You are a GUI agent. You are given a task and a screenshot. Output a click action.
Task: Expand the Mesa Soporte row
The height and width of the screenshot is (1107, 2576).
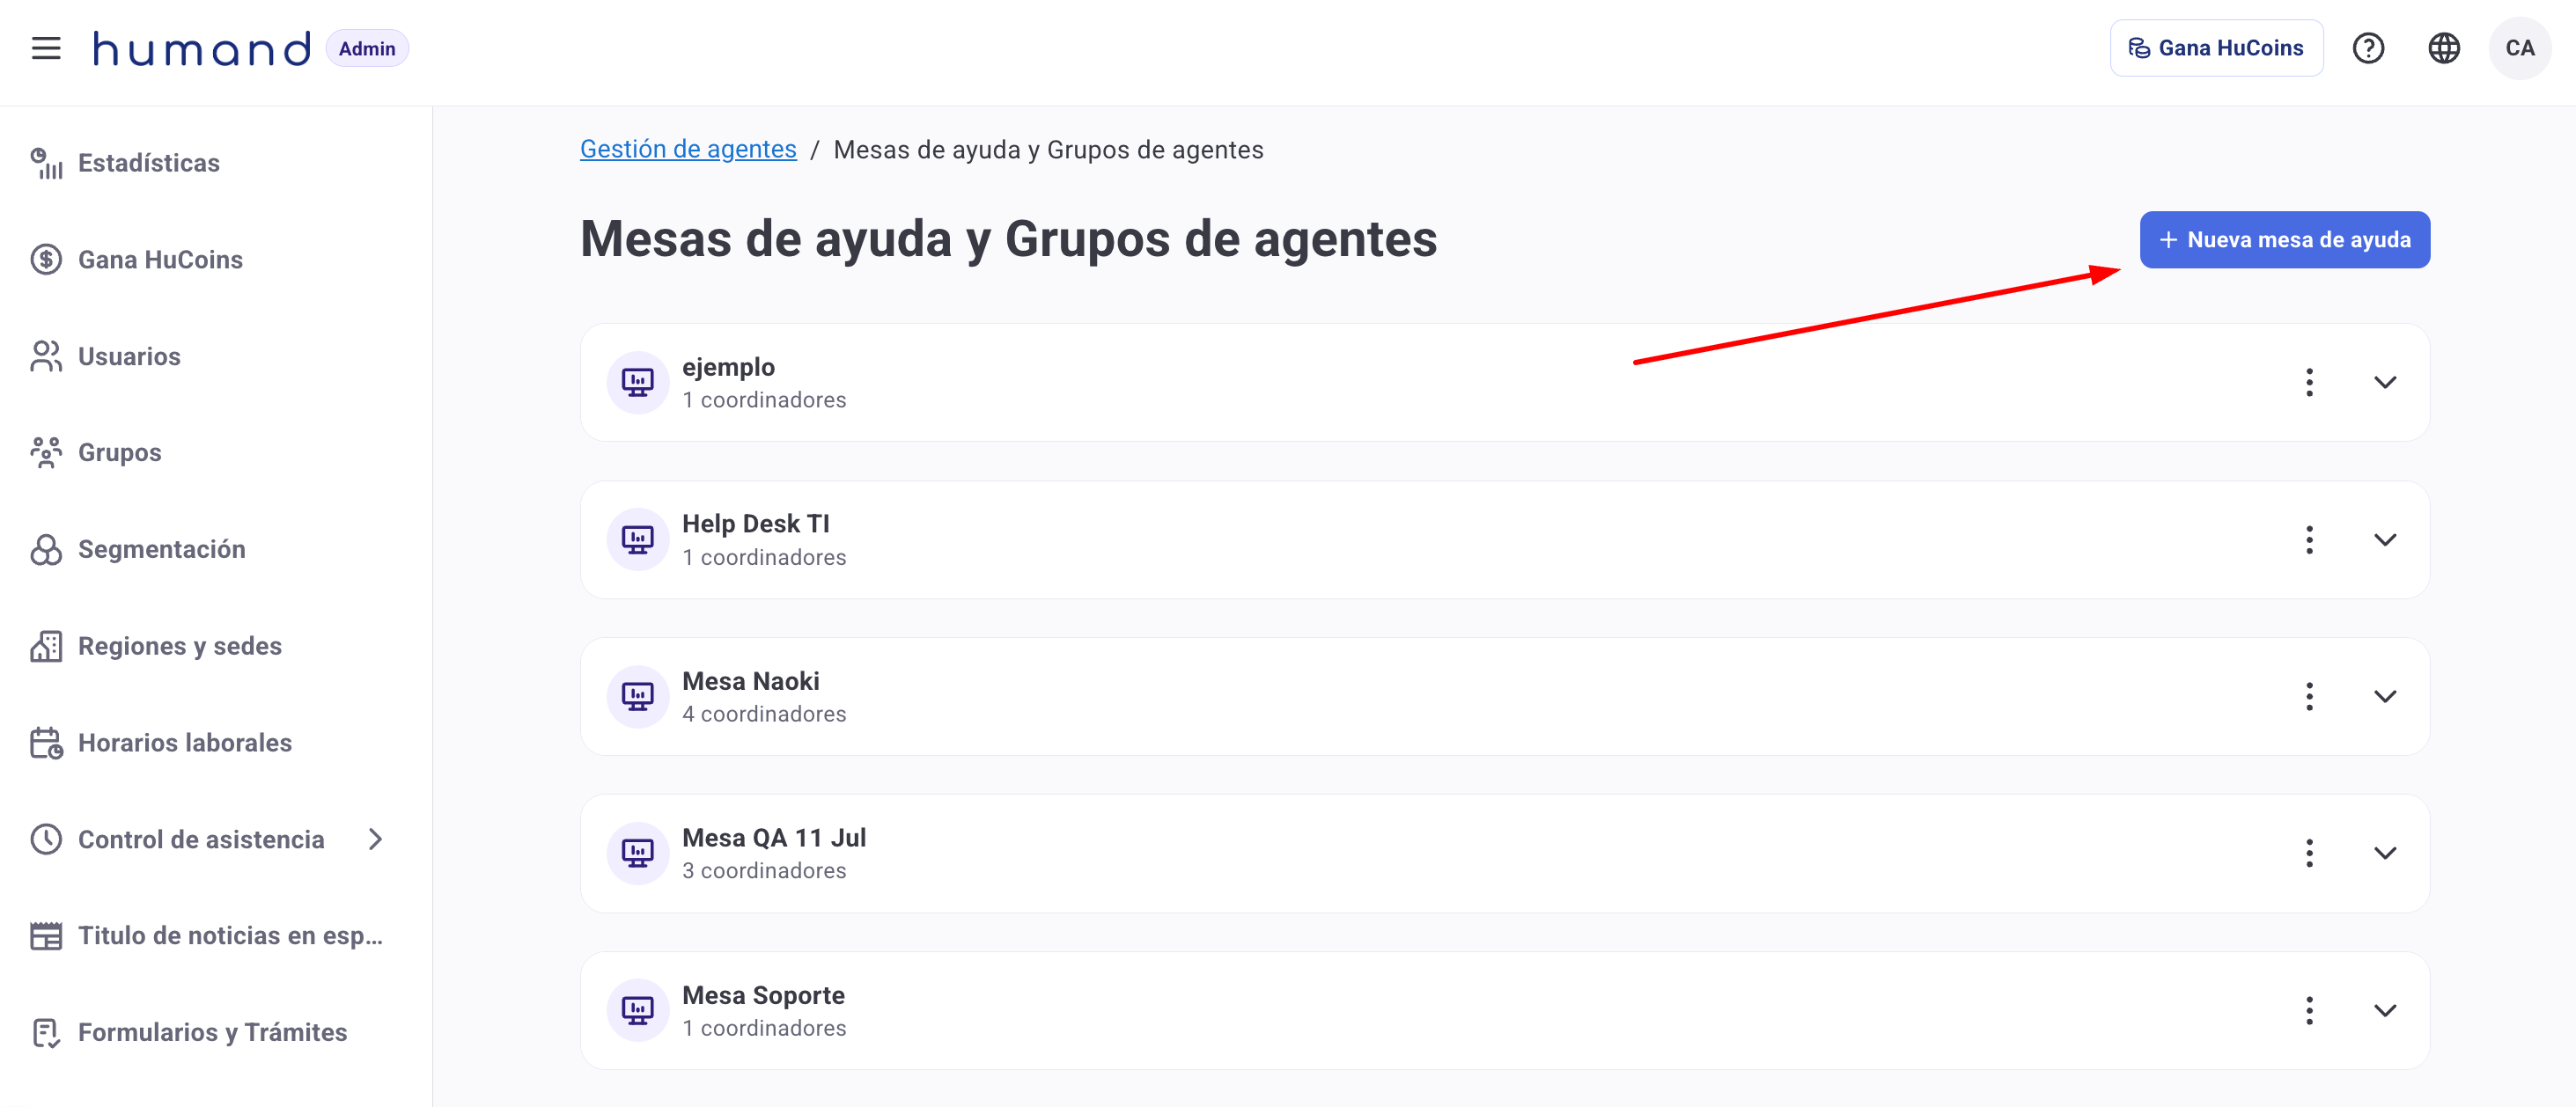pyautogui.click(x=2385, y=1010)
